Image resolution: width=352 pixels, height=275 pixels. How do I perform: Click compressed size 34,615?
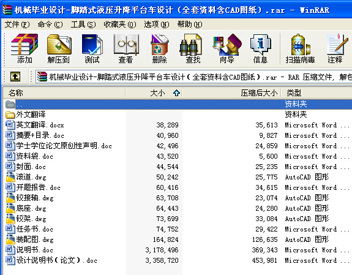click(266, 187)
